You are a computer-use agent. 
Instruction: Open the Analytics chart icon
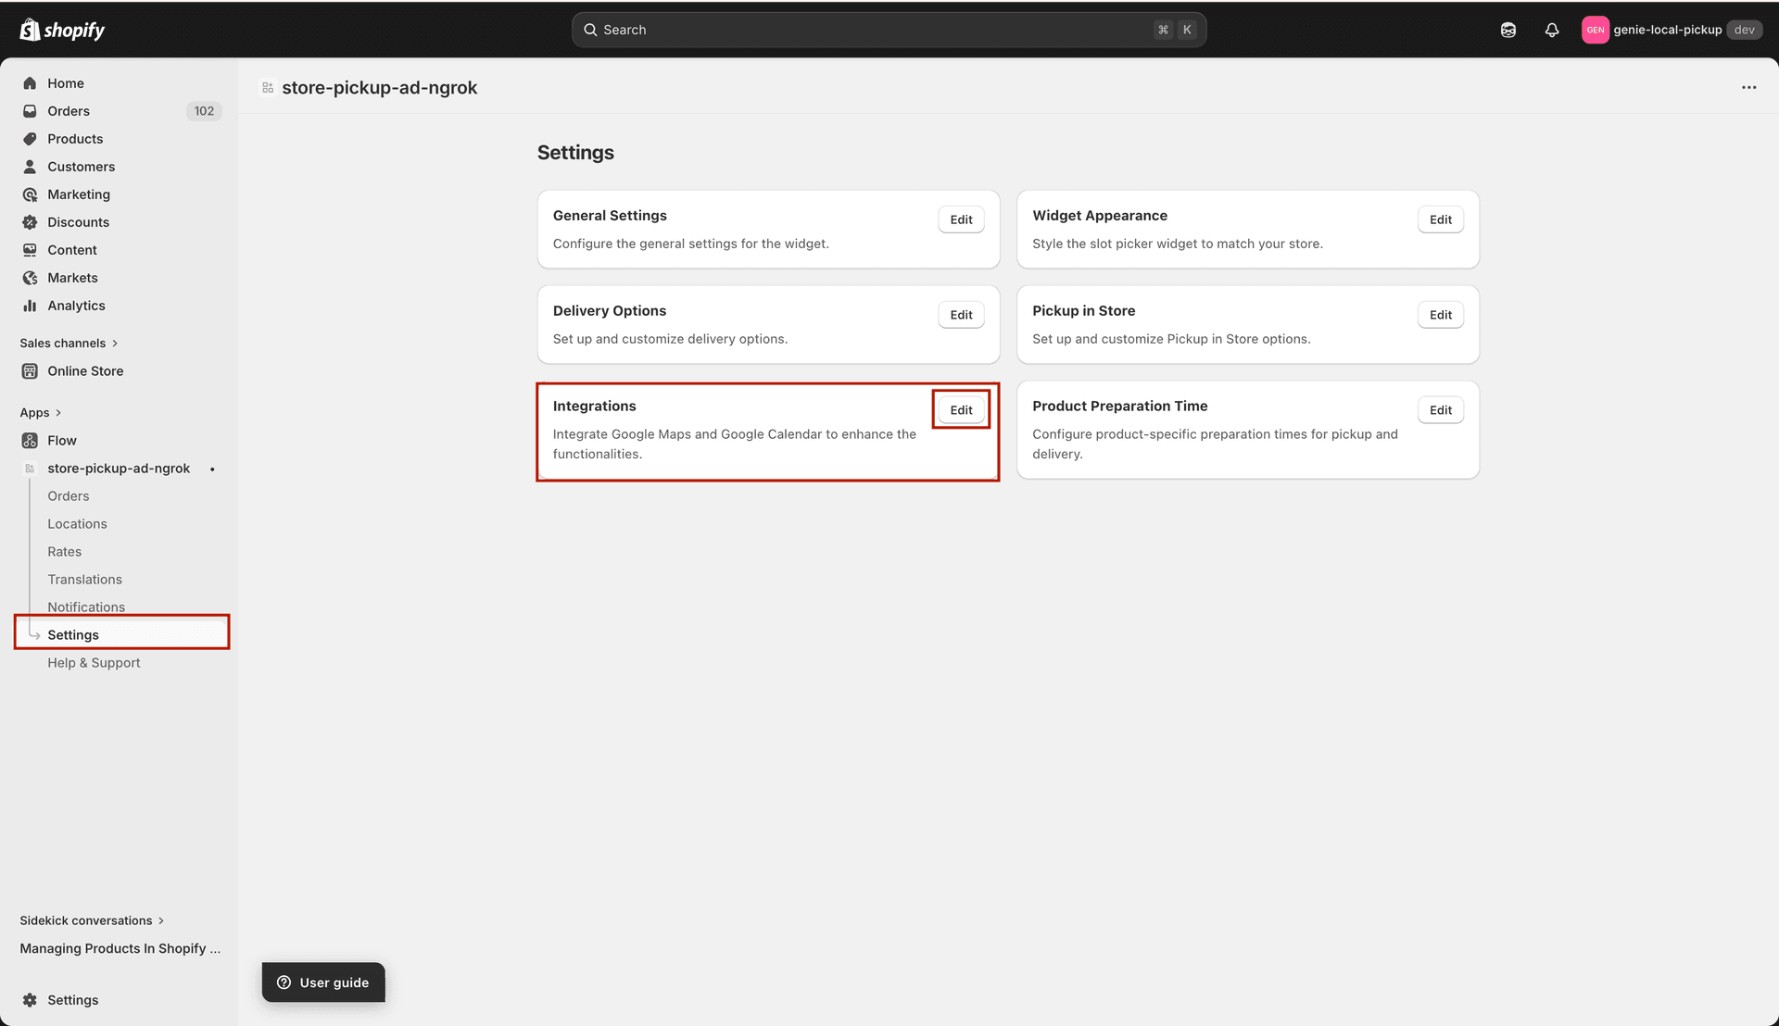(x=31, y=305)
